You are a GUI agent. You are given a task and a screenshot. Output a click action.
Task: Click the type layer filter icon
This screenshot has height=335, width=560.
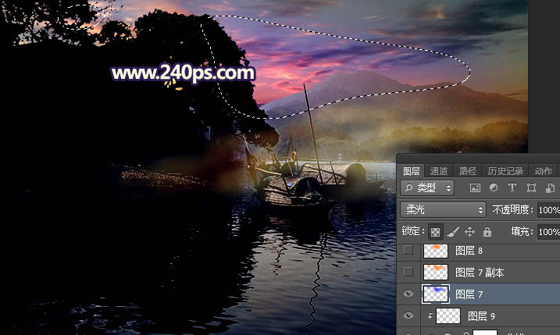click(x=512, y=188)
